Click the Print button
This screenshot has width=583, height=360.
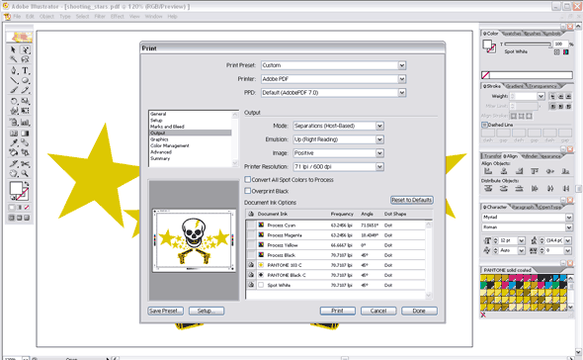(338, 311)
